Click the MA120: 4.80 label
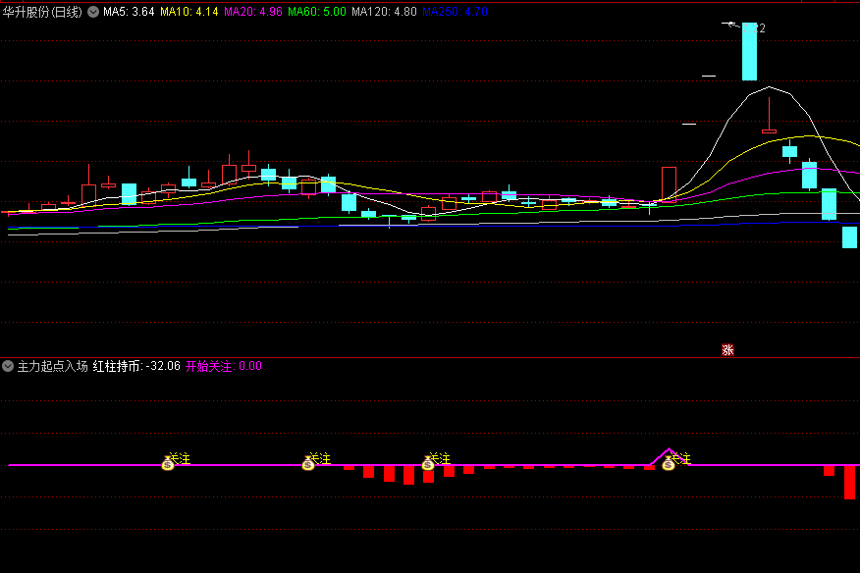 coord(384,12)
